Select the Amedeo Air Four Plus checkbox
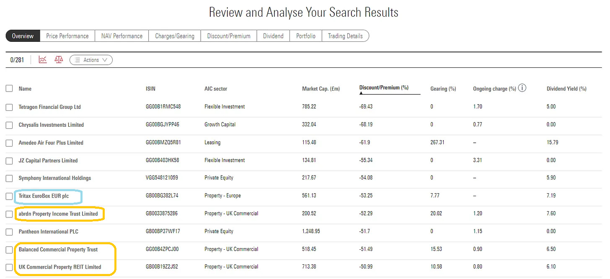Viewport: 610px width, 279px height. [9, 143]
